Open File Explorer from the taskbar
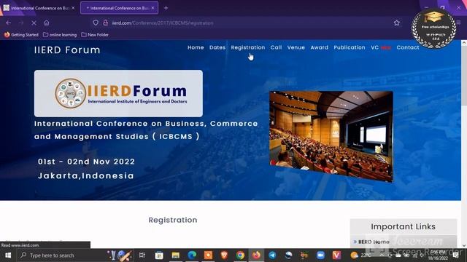 point(175,255)
